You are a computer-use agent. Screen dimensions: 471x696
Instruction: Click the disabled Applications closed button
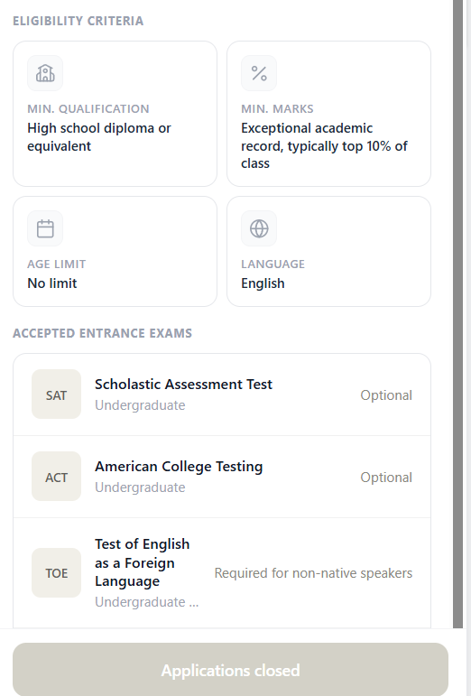click(230, 669)
